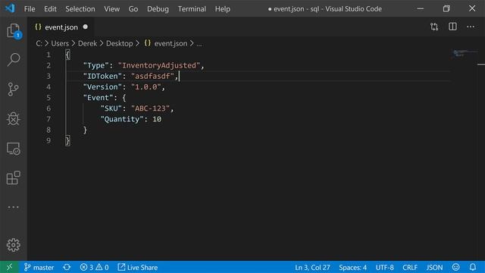Switch branch via master in status bar

39,267
